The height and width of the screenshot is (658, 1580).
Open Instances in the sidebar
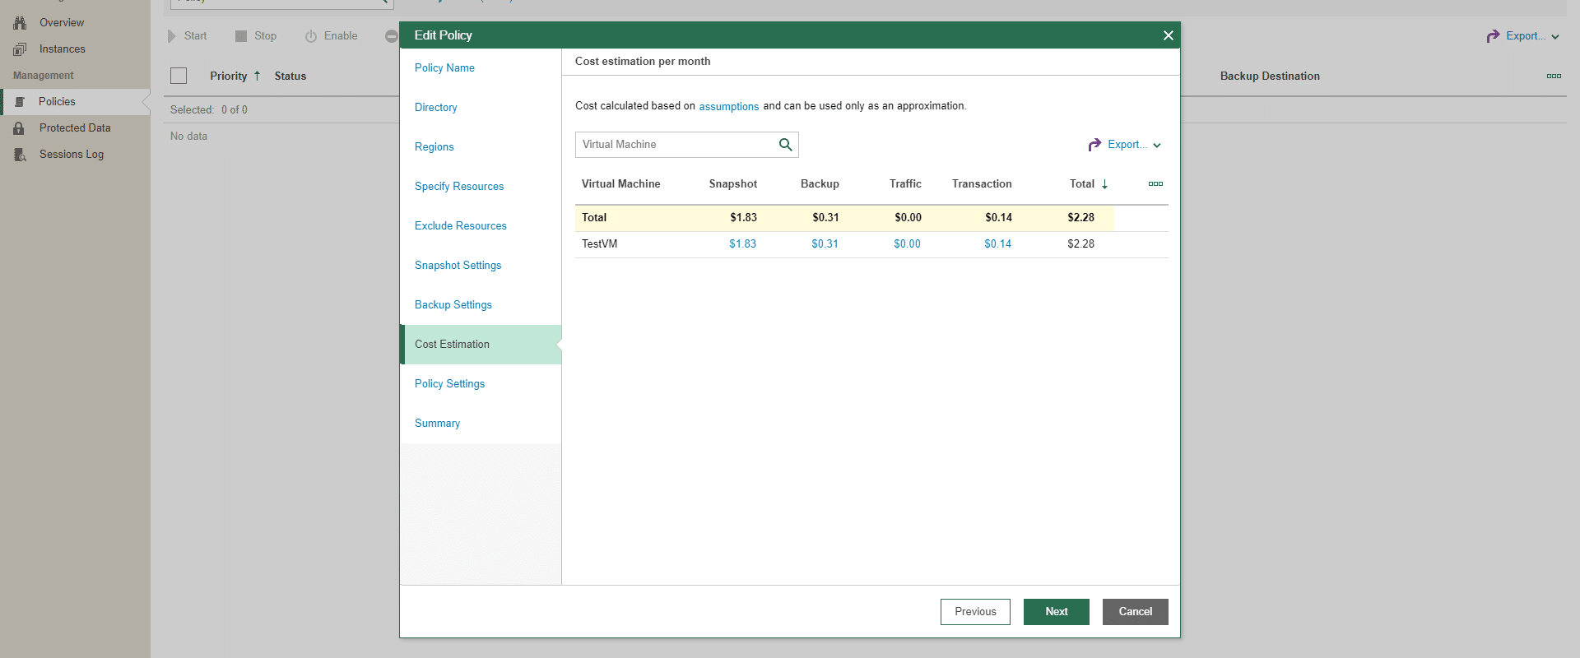63,49
